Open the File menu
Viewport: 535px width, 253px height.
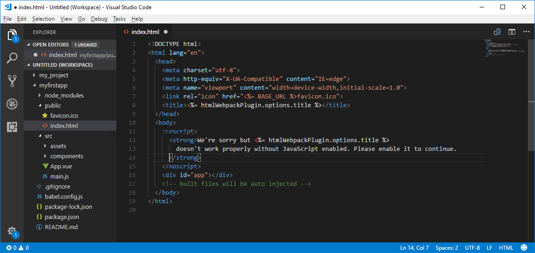[7, 19]
